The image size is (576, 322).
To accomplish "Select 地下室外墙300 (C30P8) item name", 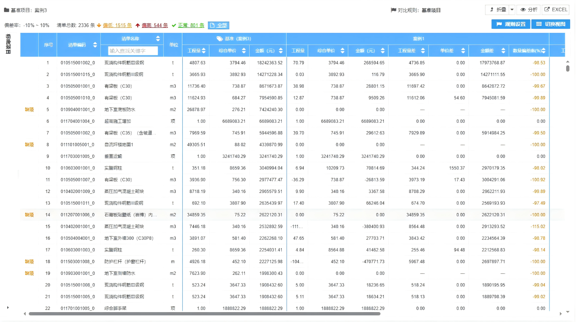I will [129, 238].
